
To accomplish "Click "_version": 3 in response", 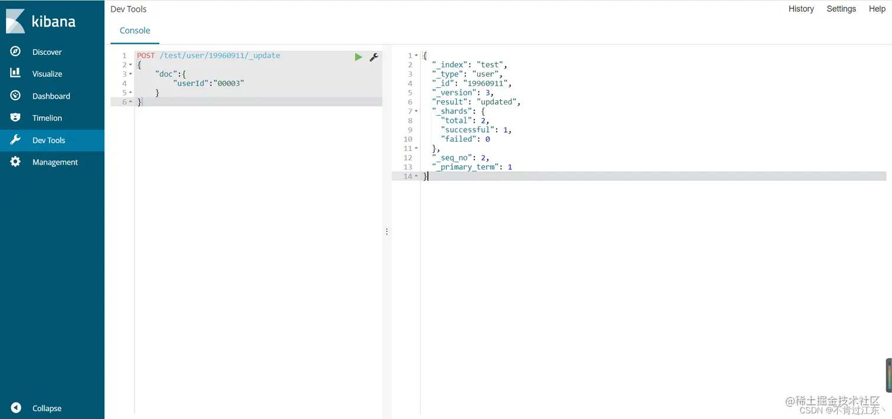I will (x=463, y=93).
